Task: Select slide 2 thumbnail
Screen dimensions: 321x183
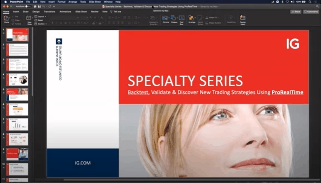Action: click(x=17, y=49)
